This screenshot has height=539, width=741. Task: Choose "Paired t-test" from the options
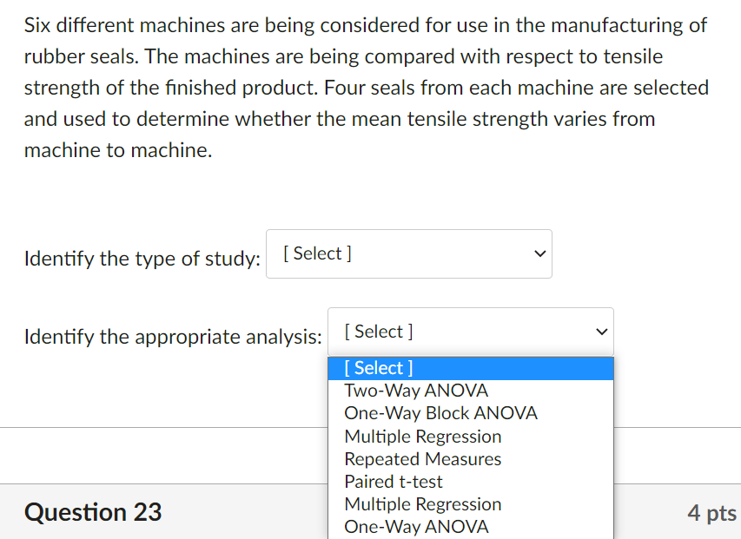coord(393,481)
